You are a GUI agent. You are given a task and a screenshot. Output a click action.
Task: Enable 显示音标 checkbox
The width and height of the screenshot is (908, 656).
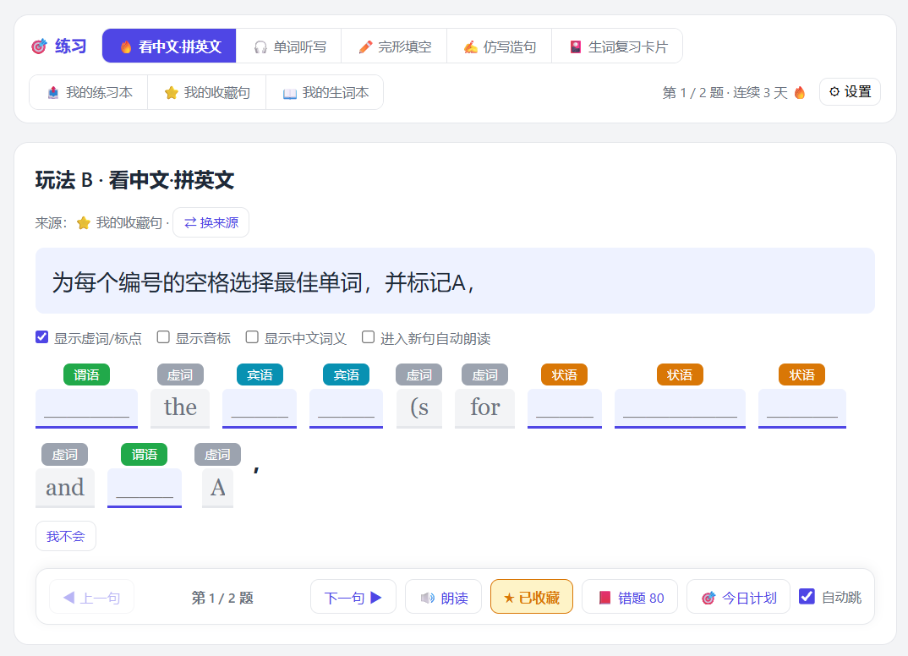tap(163, 337)
